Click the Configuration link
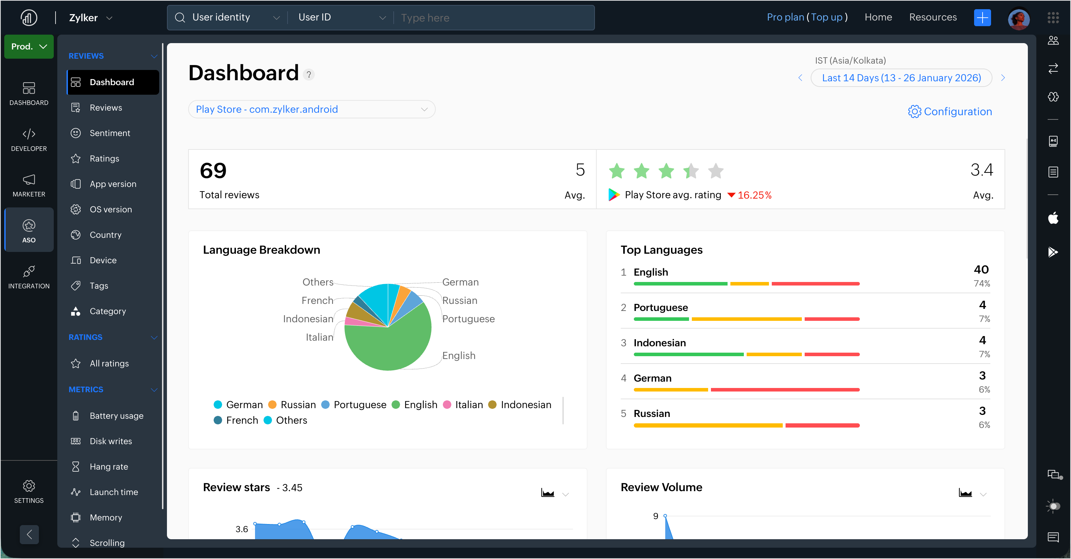This screenshot has height=559, width=1071. click(x=950, y=111)
